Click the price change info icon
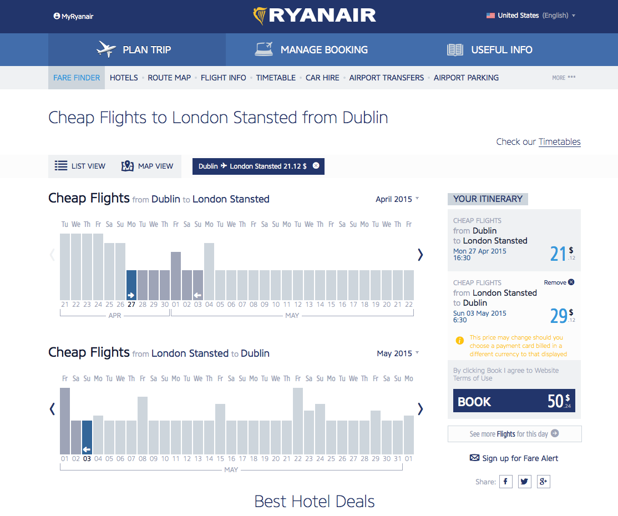The image size is (618, 516). [x=459, y=341]
